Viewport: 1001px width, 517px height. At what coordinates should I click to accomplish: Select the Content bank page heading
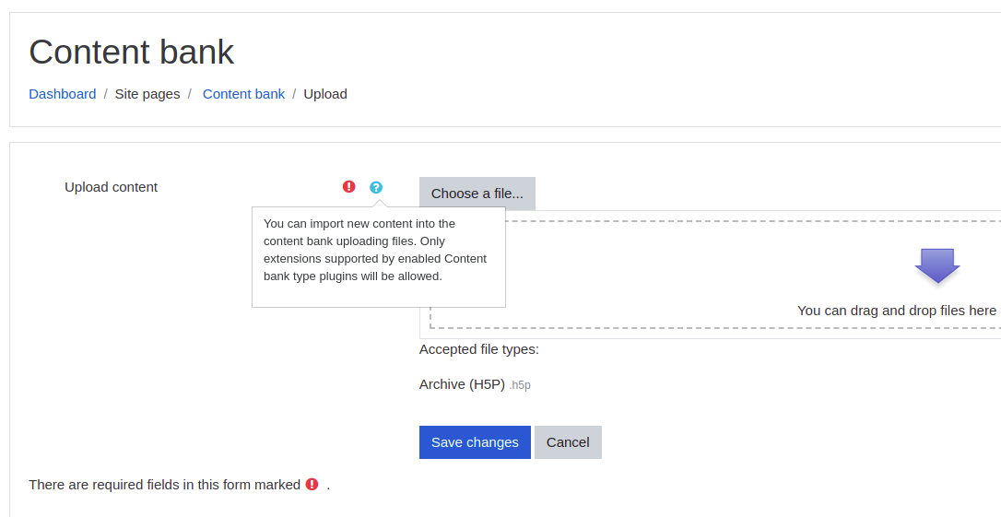point(132,52)
